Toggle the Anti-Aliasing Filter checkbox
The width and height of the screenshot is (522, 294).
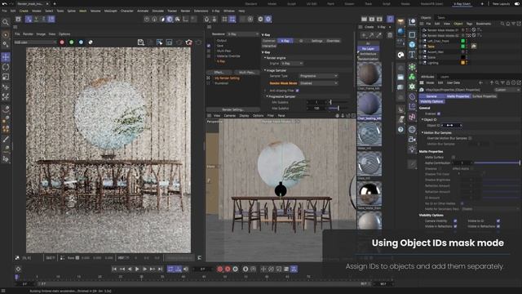pos(297,91)
